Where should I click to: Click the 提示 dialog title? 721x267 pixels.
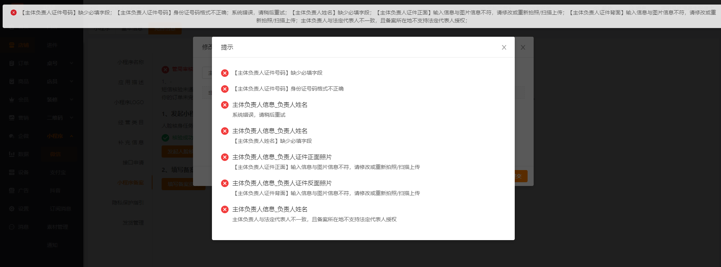pyautogui.click(x=227, y=47)
